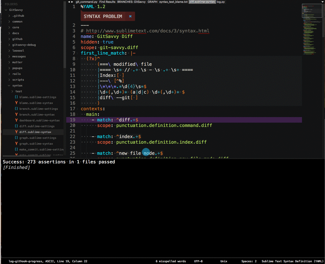Click the braces icon beside graph.sublime-settings
Screen dimensions: 325x264
click(16, 138)
